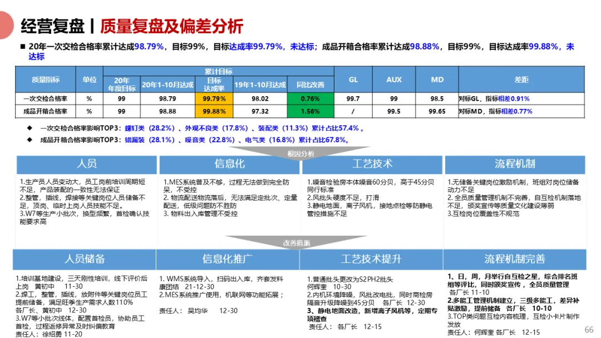The width and height of the screenshot is (601, 338).
Task: Select the '工艺技术提升' blue section header
Action: tap(371, 259)
